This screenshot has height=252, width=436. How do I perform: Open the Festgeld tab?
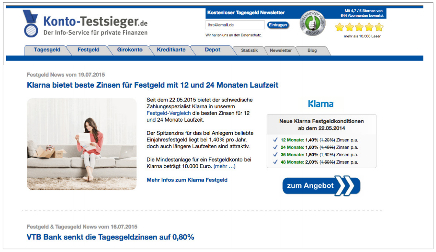(x=88, y=50)
